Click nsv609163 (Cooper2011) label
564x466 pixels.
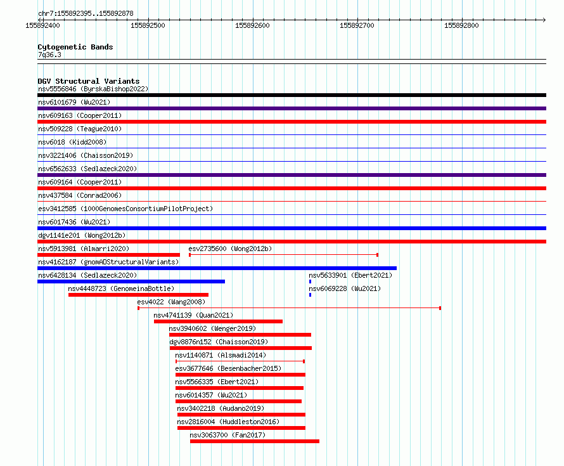80,115
